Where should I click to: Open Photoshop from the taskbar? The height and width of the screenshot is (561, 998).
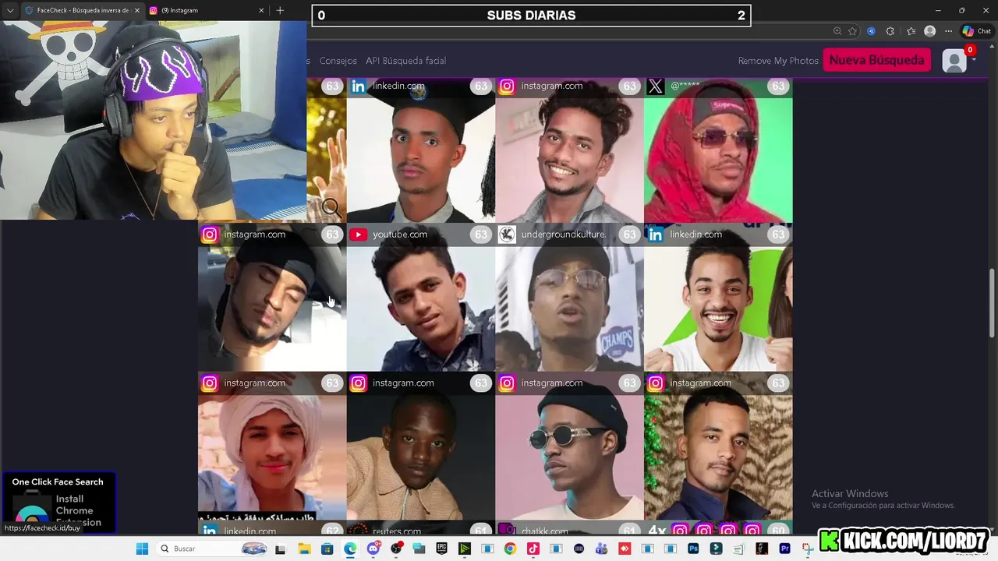pos(693,549)
